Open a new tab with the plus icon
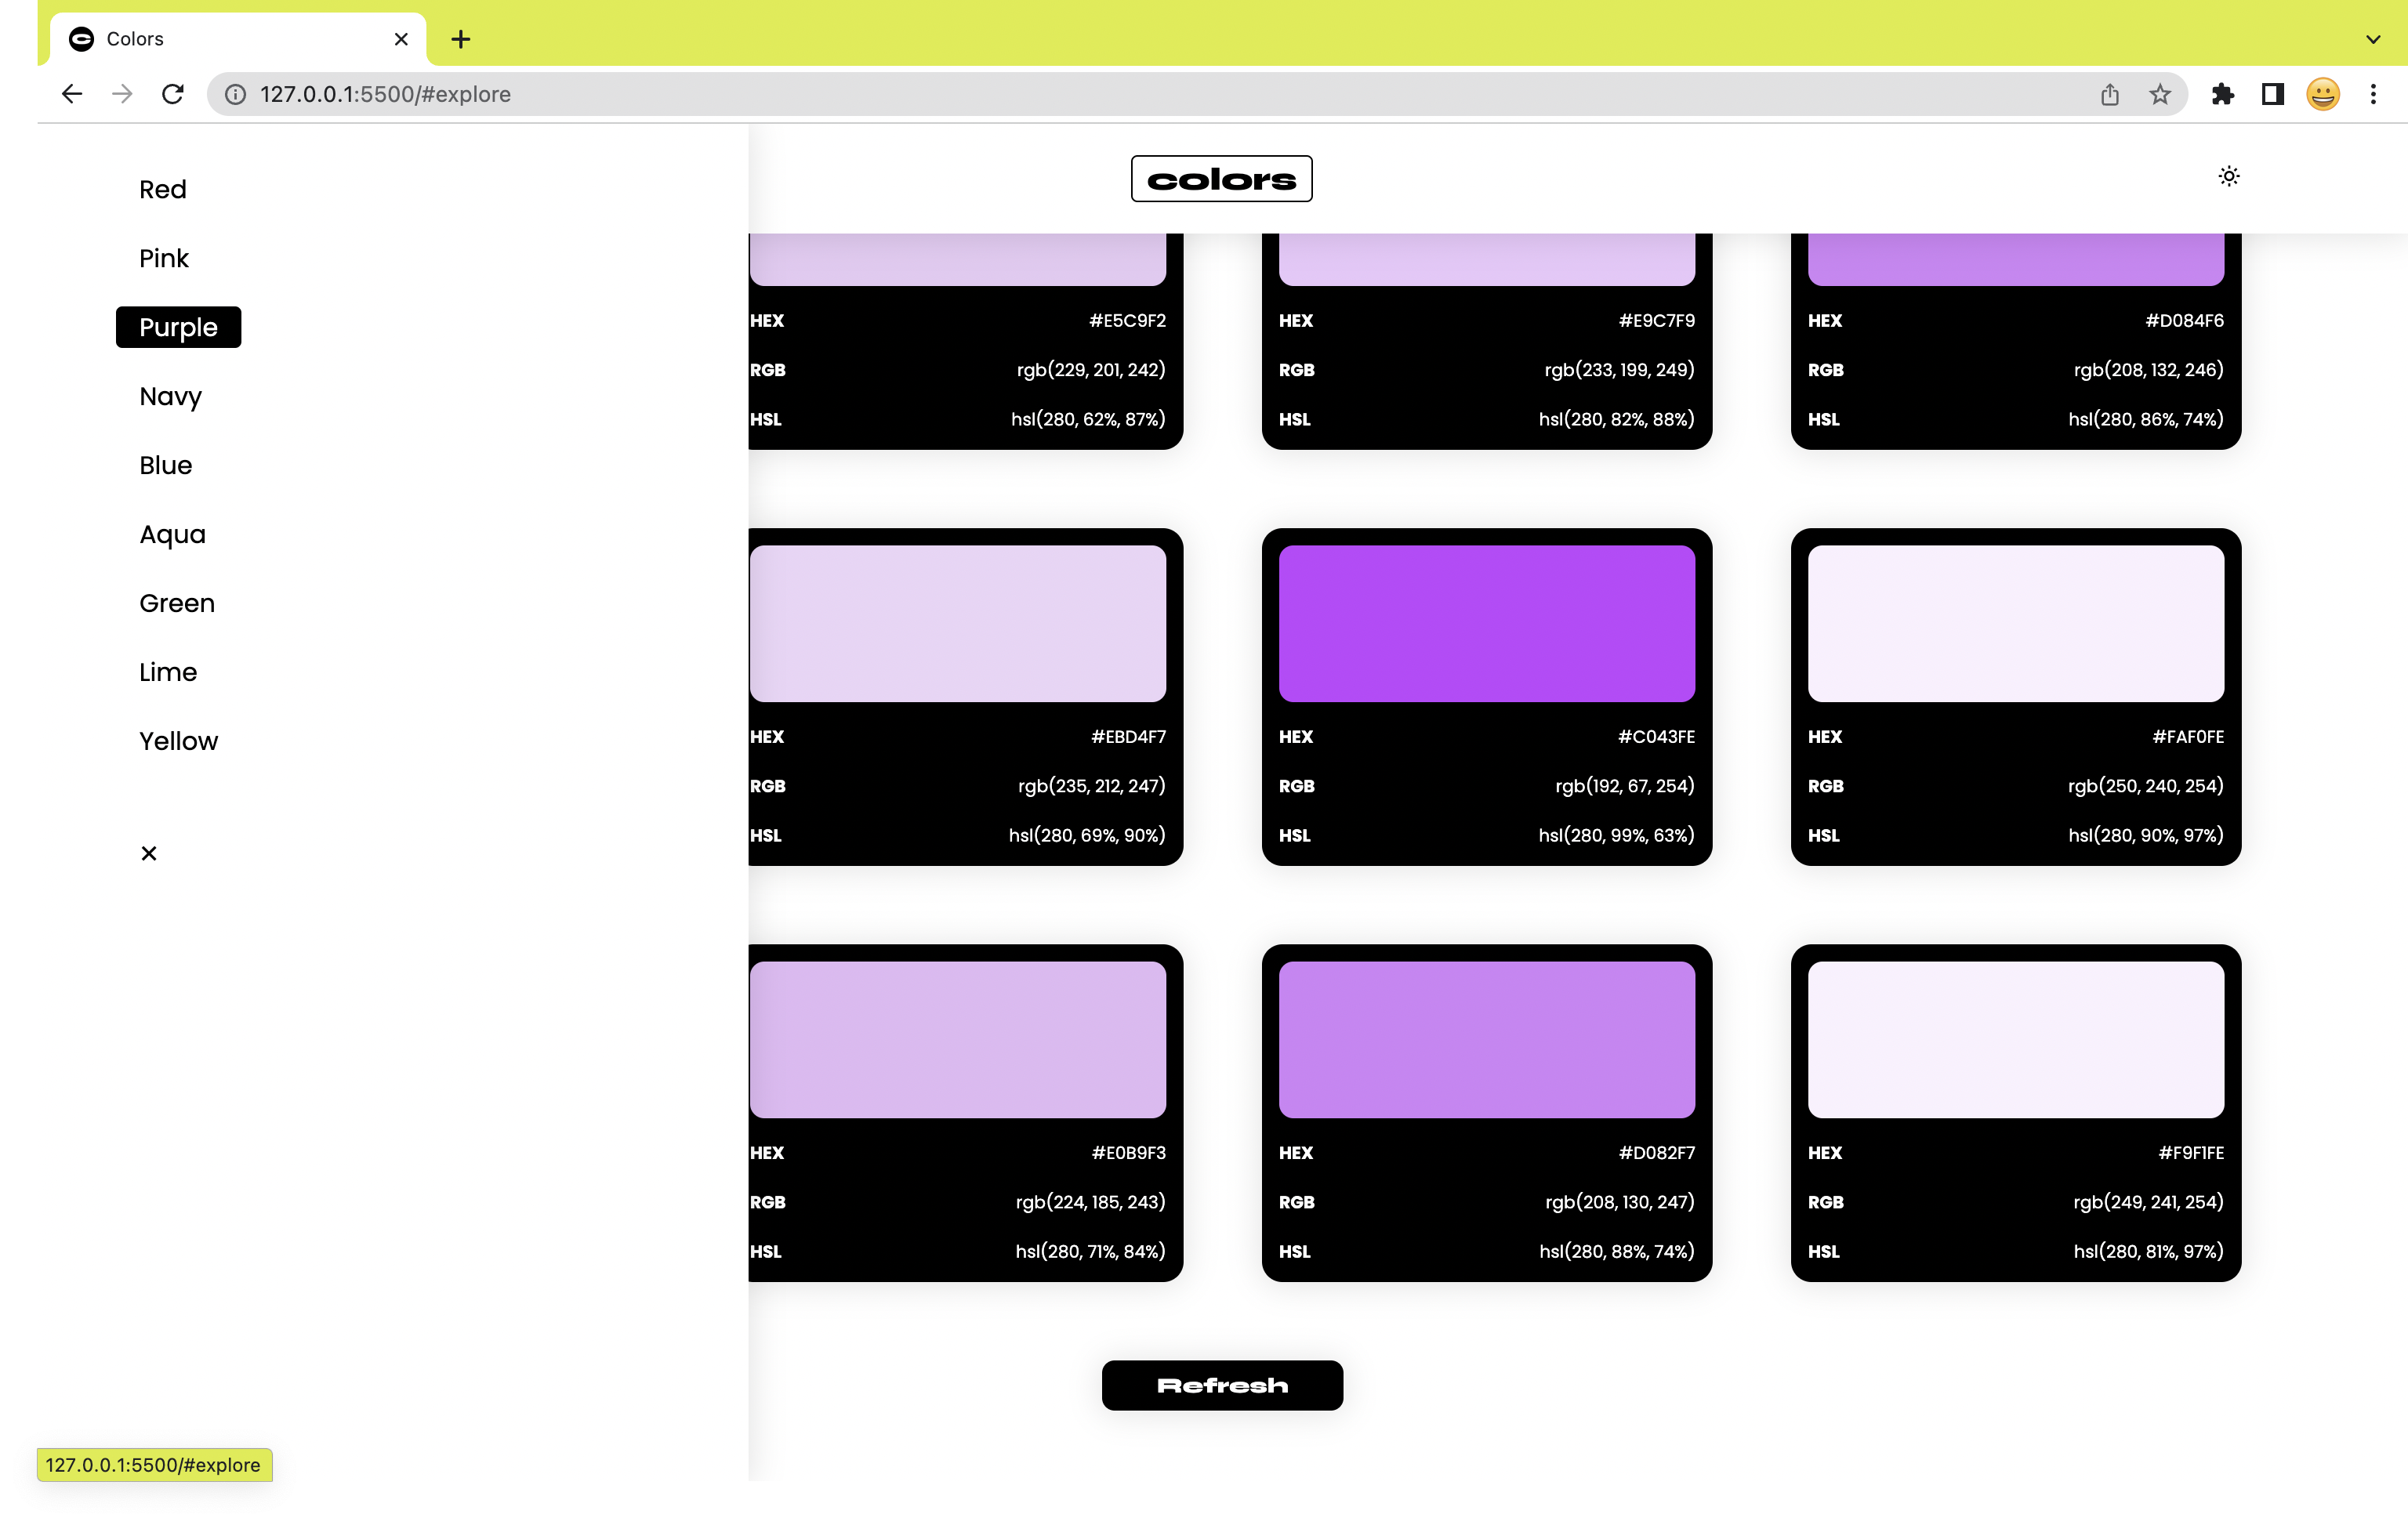 point(460,39)
